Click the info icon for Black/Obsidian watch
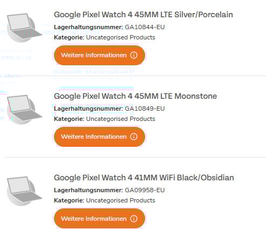This screenshot has height=237, width=266. point(134,219)
